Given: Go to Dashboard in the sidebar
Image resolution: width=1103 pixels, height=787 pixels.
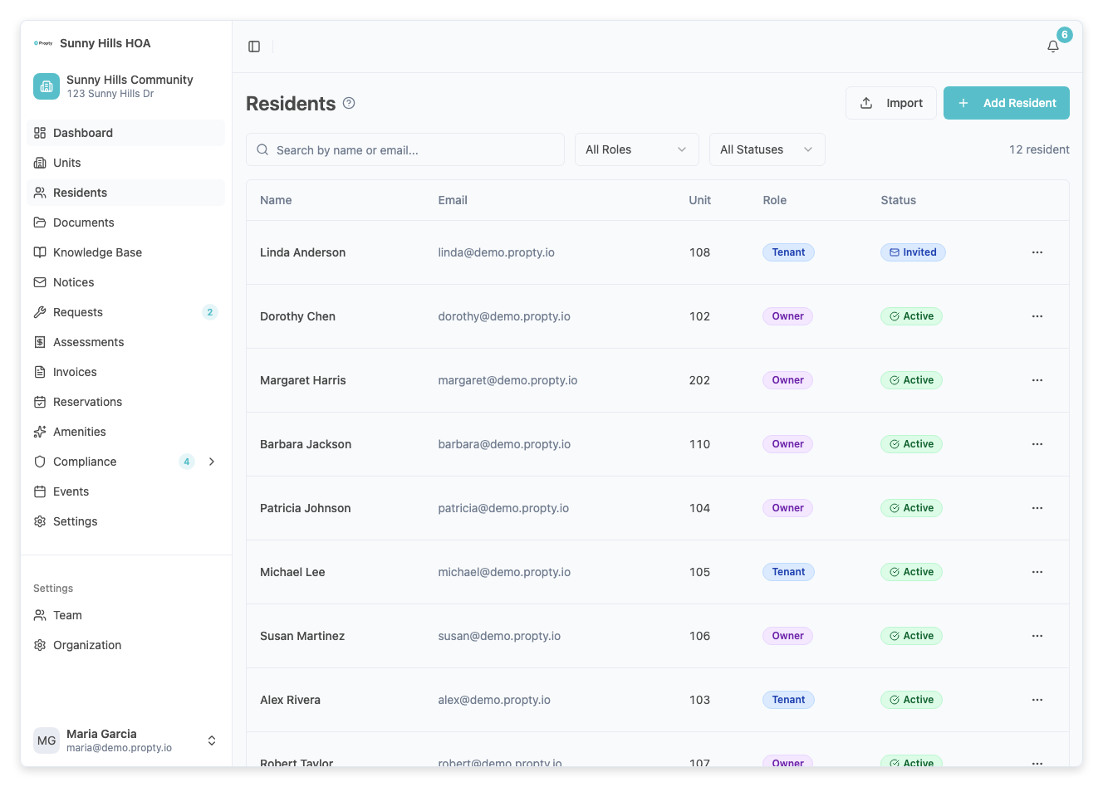Looking at the screenshot, I should 83,133.
